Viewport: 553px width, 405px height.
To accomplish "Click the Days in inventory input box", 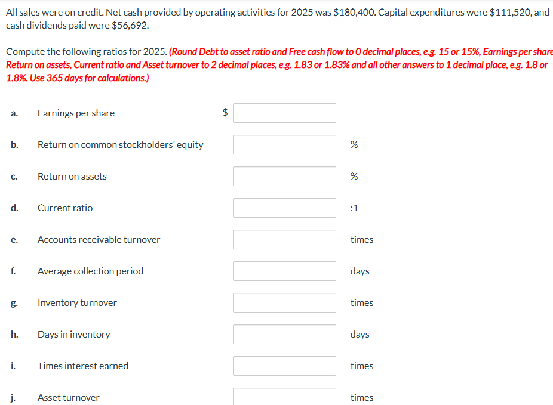I will (284, 334).
